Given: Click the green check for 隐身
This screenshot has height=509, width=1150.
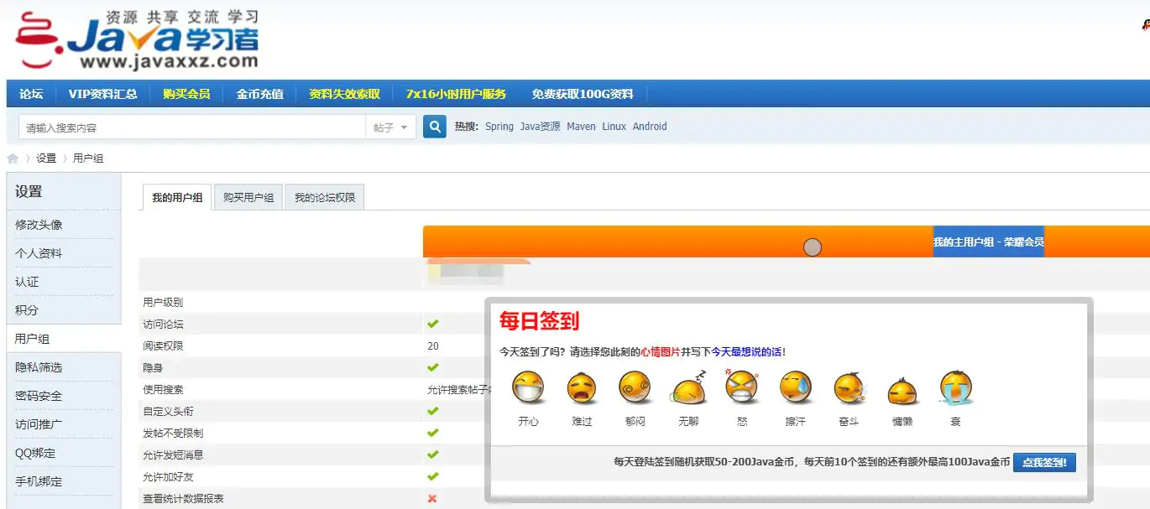Looking at the screenshot, I should coord(433,367).
